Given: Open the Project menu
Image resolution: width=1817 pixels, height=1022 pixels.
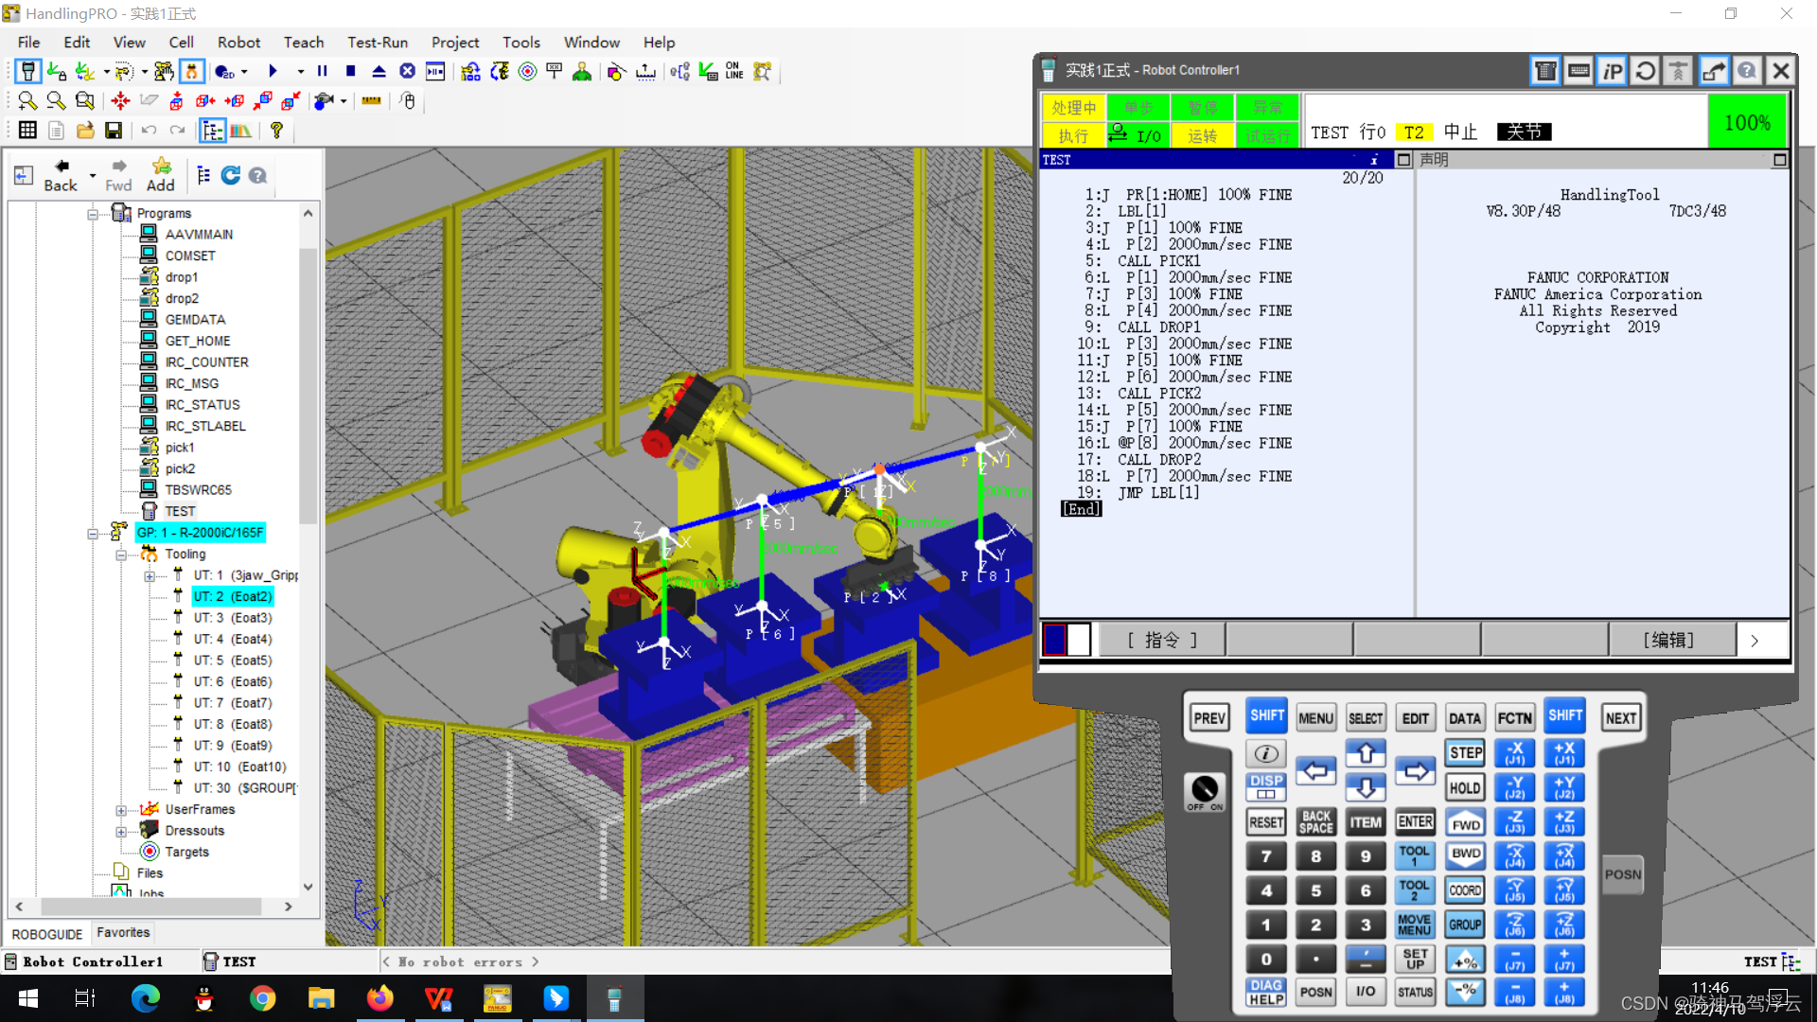Looking at the screenshot, I should (x=455, y=43).
